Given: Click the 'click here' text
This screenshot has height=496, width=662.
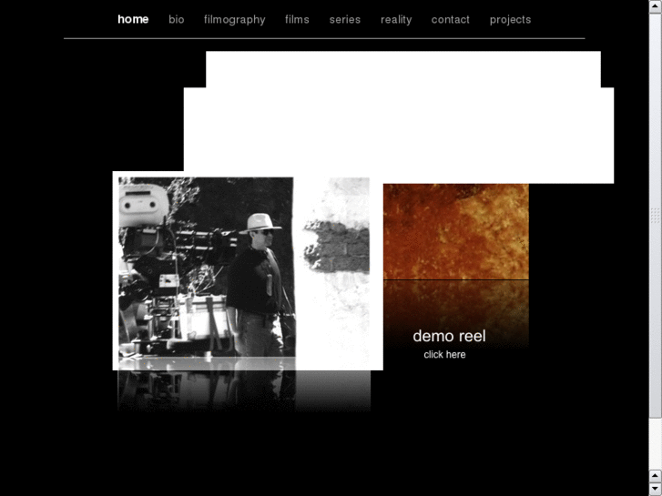Looking at the screenshot, I should point(444,355).
